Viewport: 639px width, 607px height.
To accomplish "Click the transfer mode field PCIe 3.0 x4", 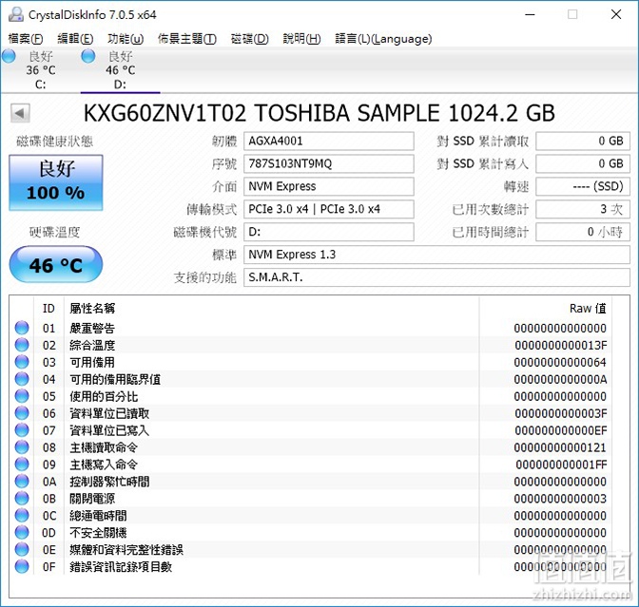I will [329, 209].
